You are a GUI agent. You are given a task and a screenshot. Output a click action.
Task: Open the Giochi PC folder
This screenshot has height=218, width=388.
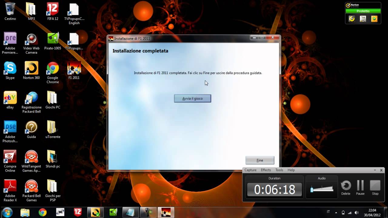coord(52,100)
